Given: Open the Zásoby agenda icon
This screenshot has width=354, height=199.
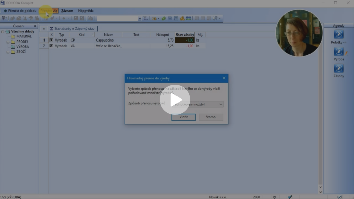Looking at the screenshot, I should 339,68.
